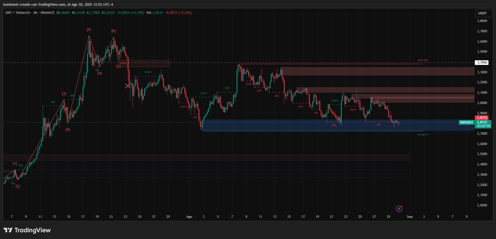The width and height of the screenshot is (496, 239).
Task: Select the Elliott wave (5) peak label
Action: click(x=89, y=30)
